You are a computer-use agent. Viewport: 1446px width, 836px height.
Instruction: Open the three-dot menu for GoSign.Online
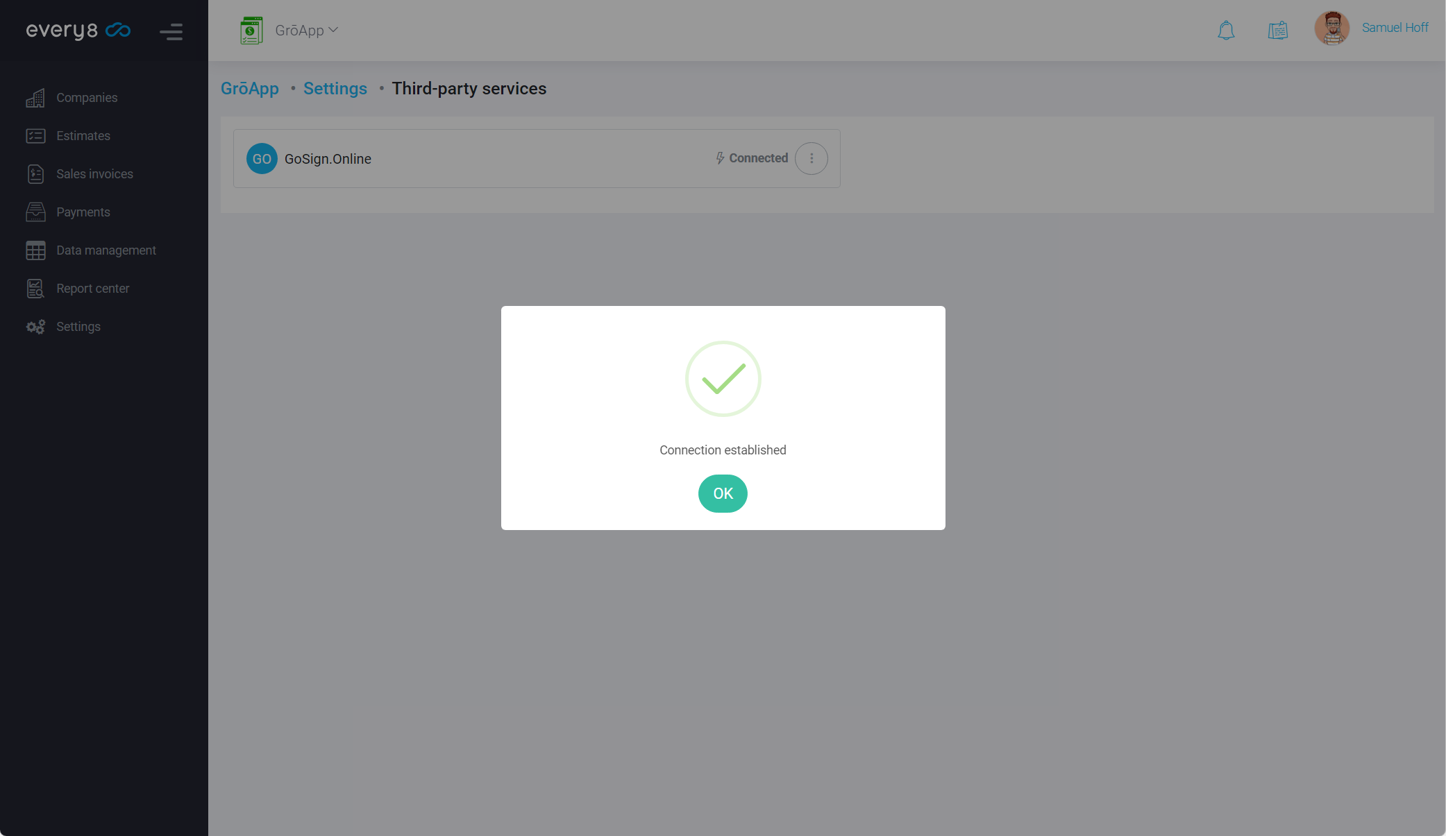point(811,158)
